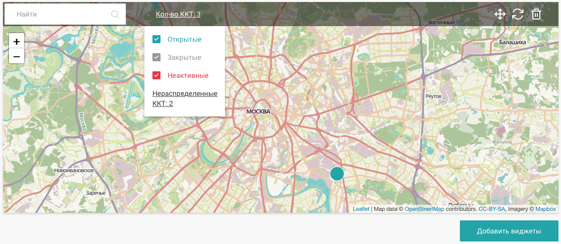Open the Leaflet attribution link

pos(361,209)
